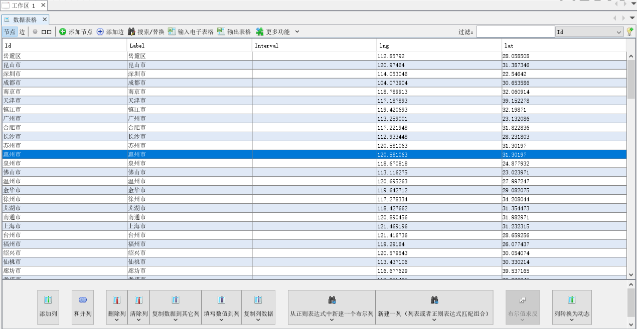
Task: Click lat value 30.653586 for 成都市
Action: [564, 83]
